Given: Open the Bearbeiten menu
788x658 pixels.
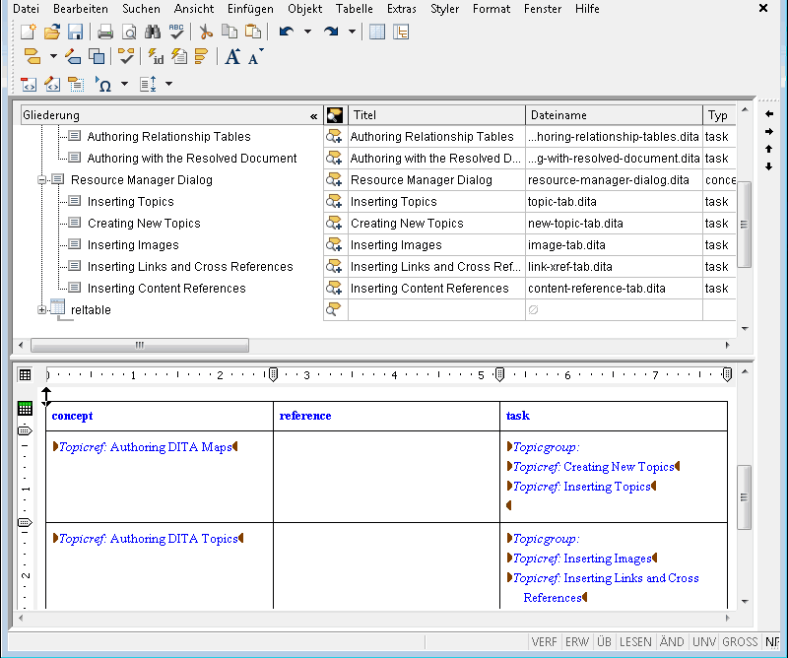Looking at the screenshot, I should click(x=81, y=9).
